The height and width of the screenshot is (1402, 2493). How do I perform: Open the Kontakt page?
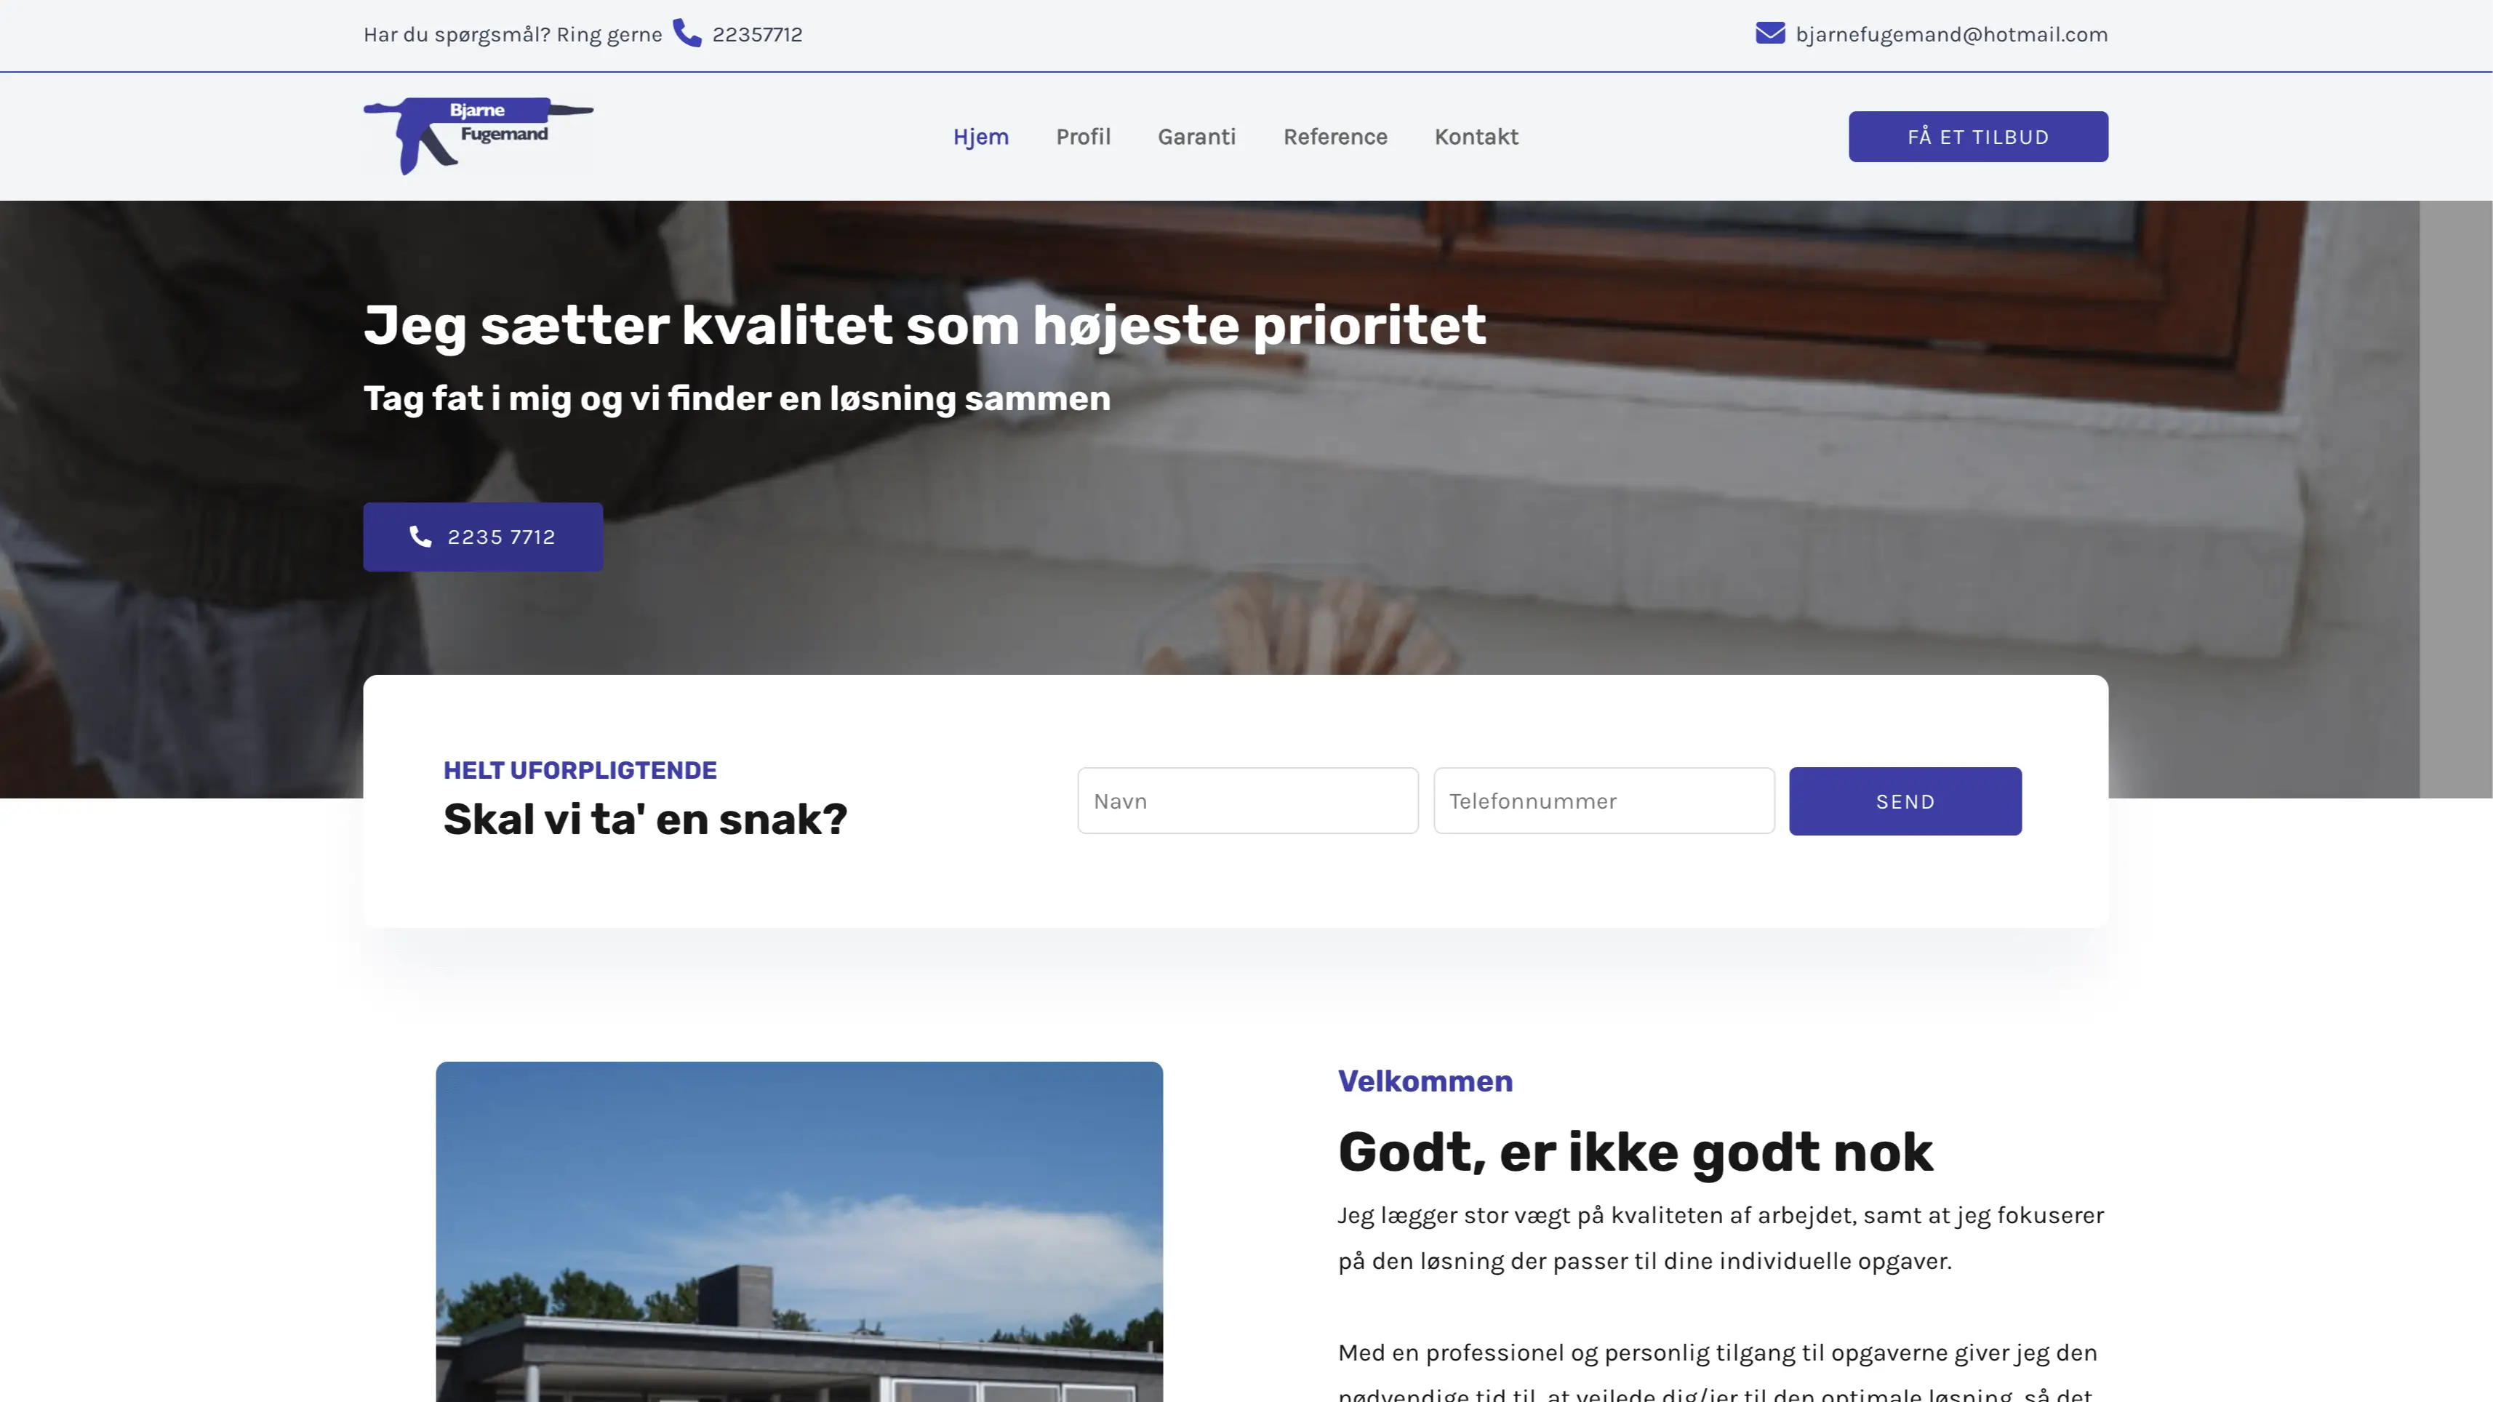(x=1476, y=137)
